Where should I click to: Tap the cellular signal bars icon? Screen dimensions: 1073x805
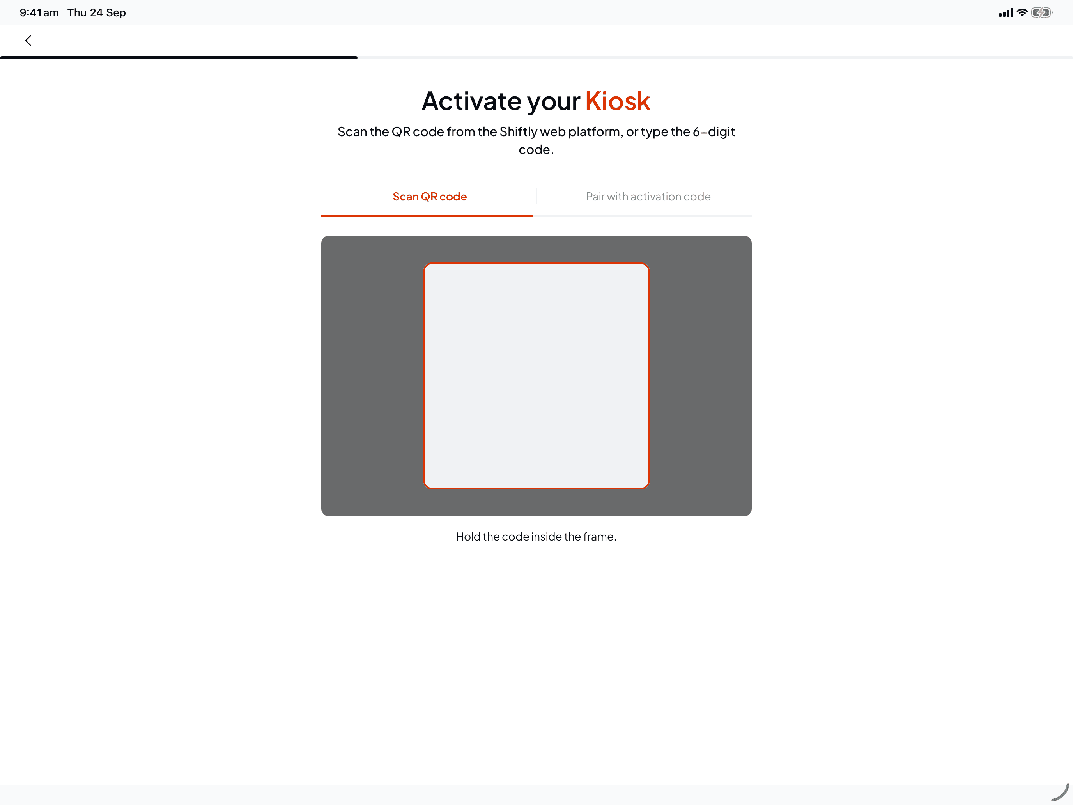[1006, 13]
